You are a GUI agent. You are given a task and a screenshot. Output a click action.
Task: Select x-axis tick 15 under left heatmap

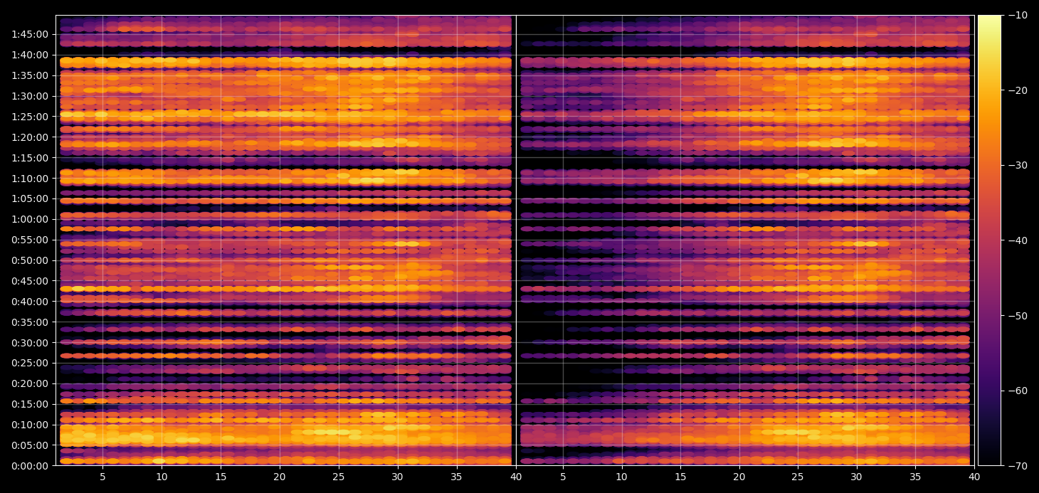pyautogui.click(x=221, y=477)
